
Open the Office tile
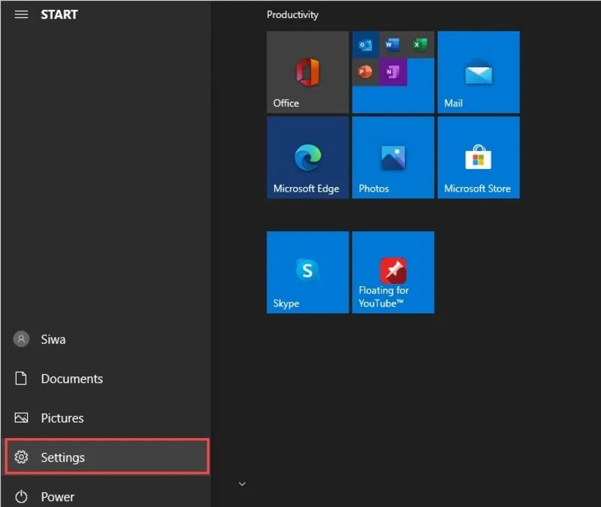click(x=308, y=72)
